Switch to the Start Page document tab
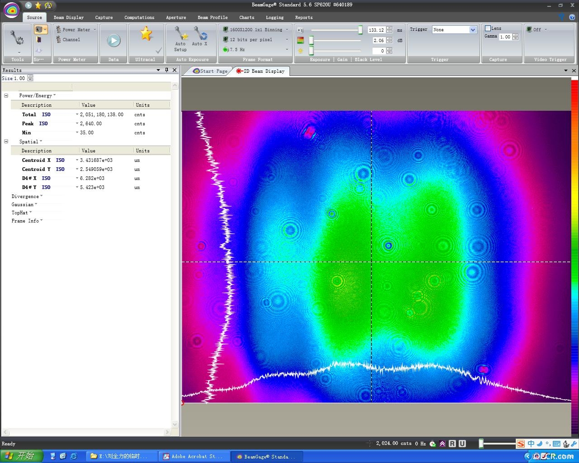The width and height of the screenshot is (579, 463). tap(210, 71)
